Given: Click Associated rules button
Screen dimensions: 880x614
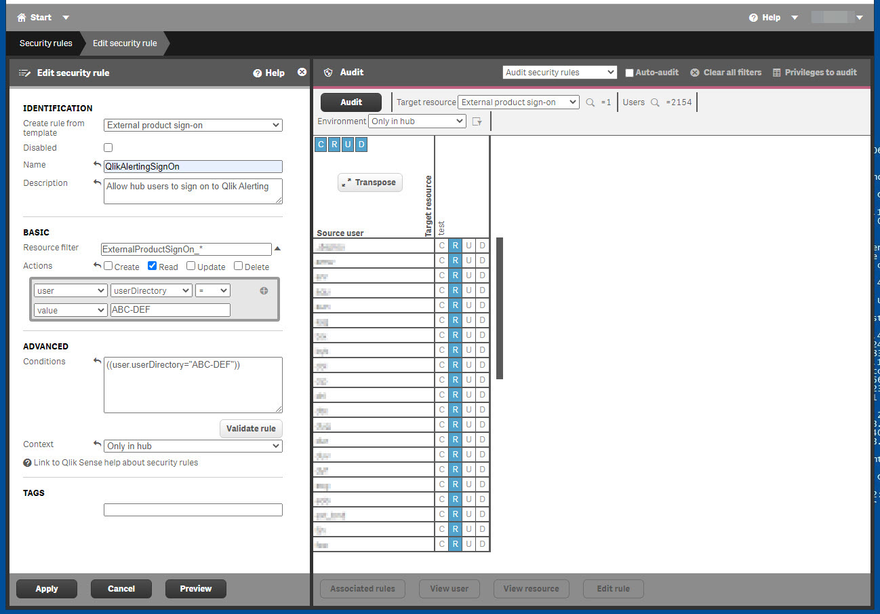Looking at the screenshot, I should tap(363, 589).
